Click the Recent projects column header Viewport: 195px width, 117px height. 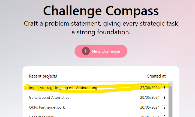point(43,76)
